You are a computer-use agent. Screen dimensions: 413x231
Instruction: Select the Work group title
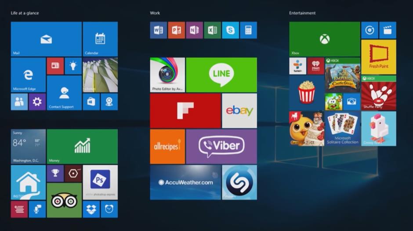[x=155, y=13]
